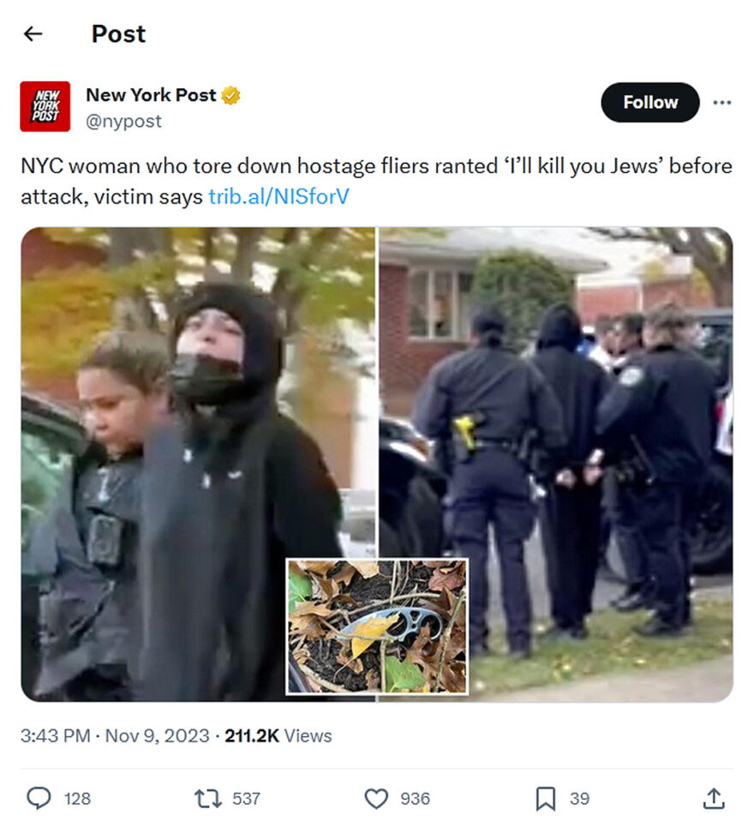The image size is (754, 828).
Task: Repost using the retweet icon
Action: pyautogui.click(x=208, y=799)
